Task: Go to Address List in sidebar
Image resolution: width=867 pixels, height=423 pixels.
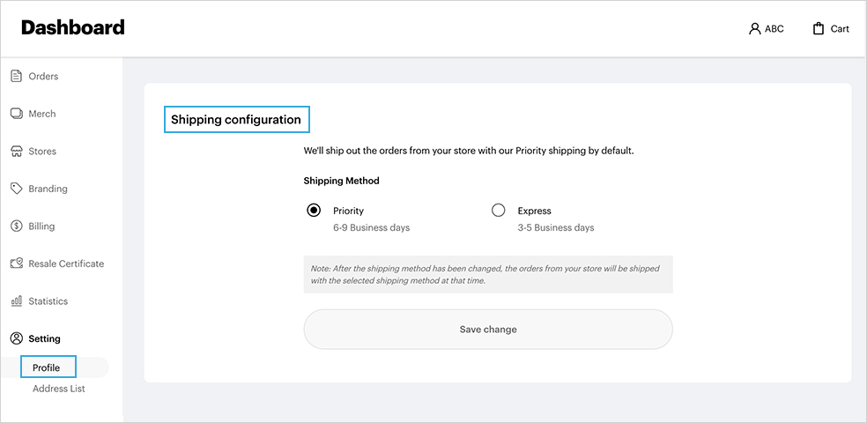Action: click(59, 389)
